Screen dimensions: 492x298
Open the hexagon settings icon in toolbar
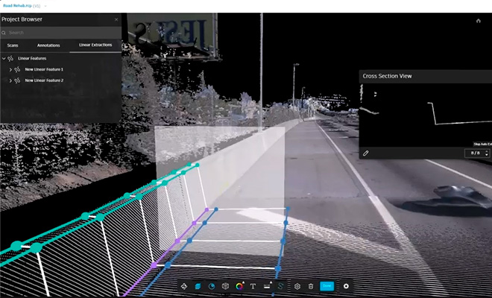tap(297, 286)
